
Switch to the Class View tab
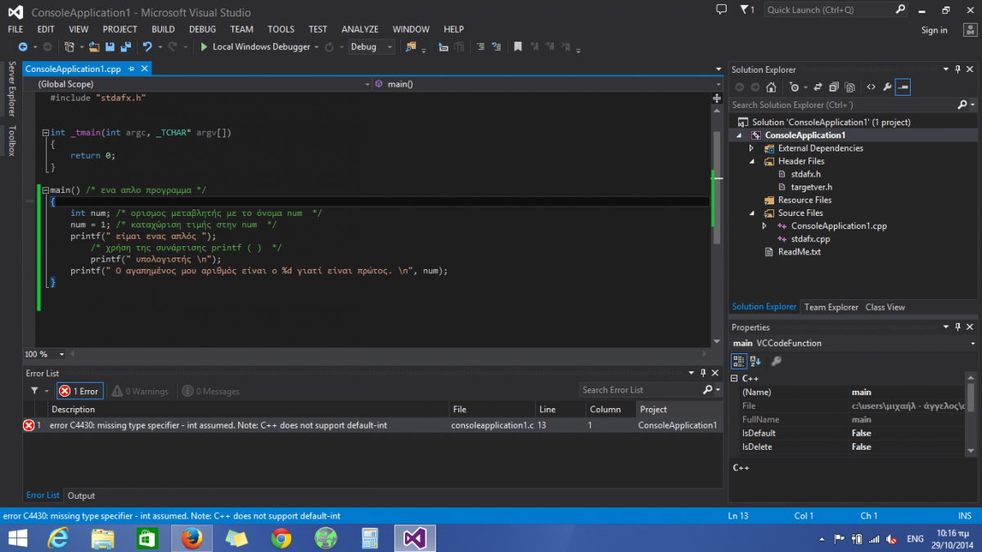pos(885,307)
